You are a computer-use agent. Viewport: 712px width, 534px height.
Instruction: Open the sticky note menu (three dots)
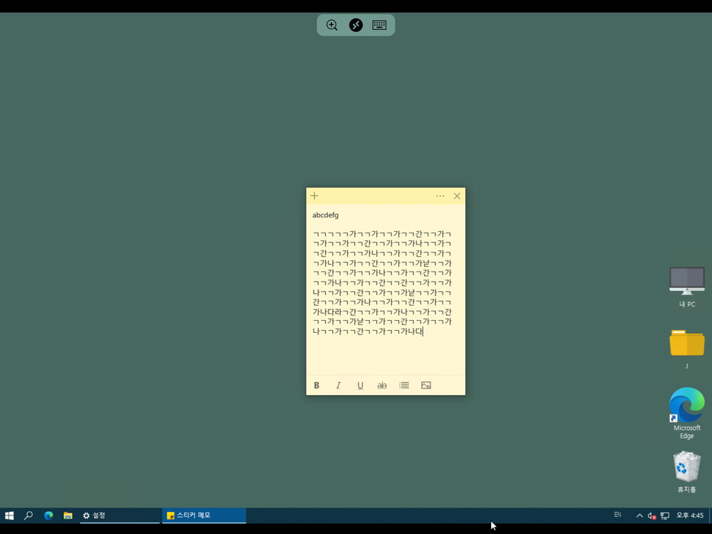pyautogui.click(x=440, y=196)
